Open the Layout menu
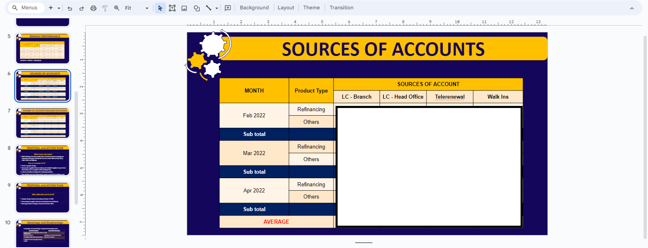The height and width of the screenshot is (248, 648). pyautogui.click(x=286, y=8)
